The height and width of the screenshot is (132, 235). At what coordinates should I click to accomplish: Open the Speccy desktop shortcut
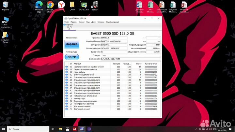click(95, 6)
